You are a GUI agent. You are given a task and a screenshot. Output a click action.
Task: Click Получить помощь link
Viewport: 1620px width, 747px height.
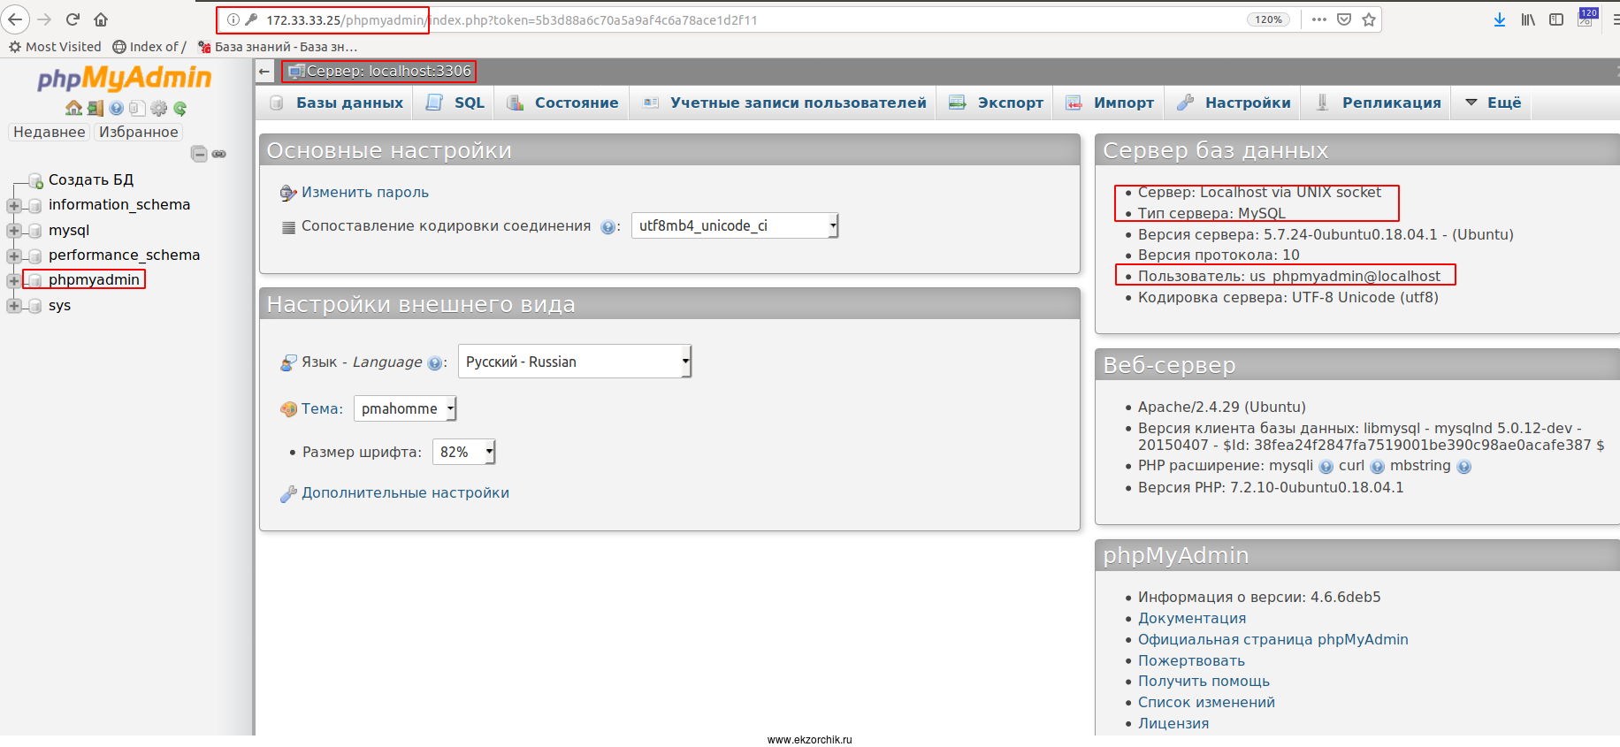[x=1204, y=681]
